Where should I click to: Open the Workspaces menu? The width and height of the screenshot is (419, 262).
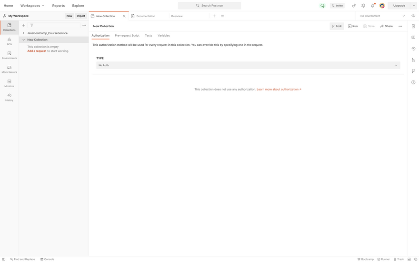tap(32, 6)
